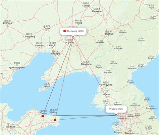The image size is (159, 135).
Task: Click the China flag in Shenyang label
Action: point(65,31)
